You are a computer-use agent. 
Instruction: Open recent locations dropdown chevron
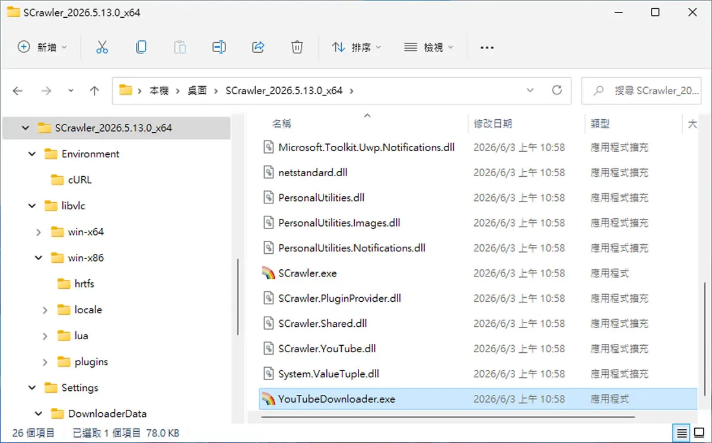71,91
